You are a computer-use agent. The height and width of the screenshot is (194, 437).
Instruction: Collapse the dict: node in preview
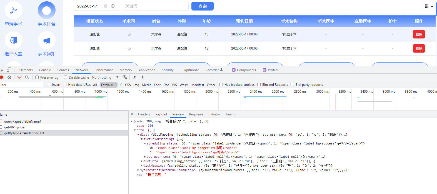pos(138,134)
